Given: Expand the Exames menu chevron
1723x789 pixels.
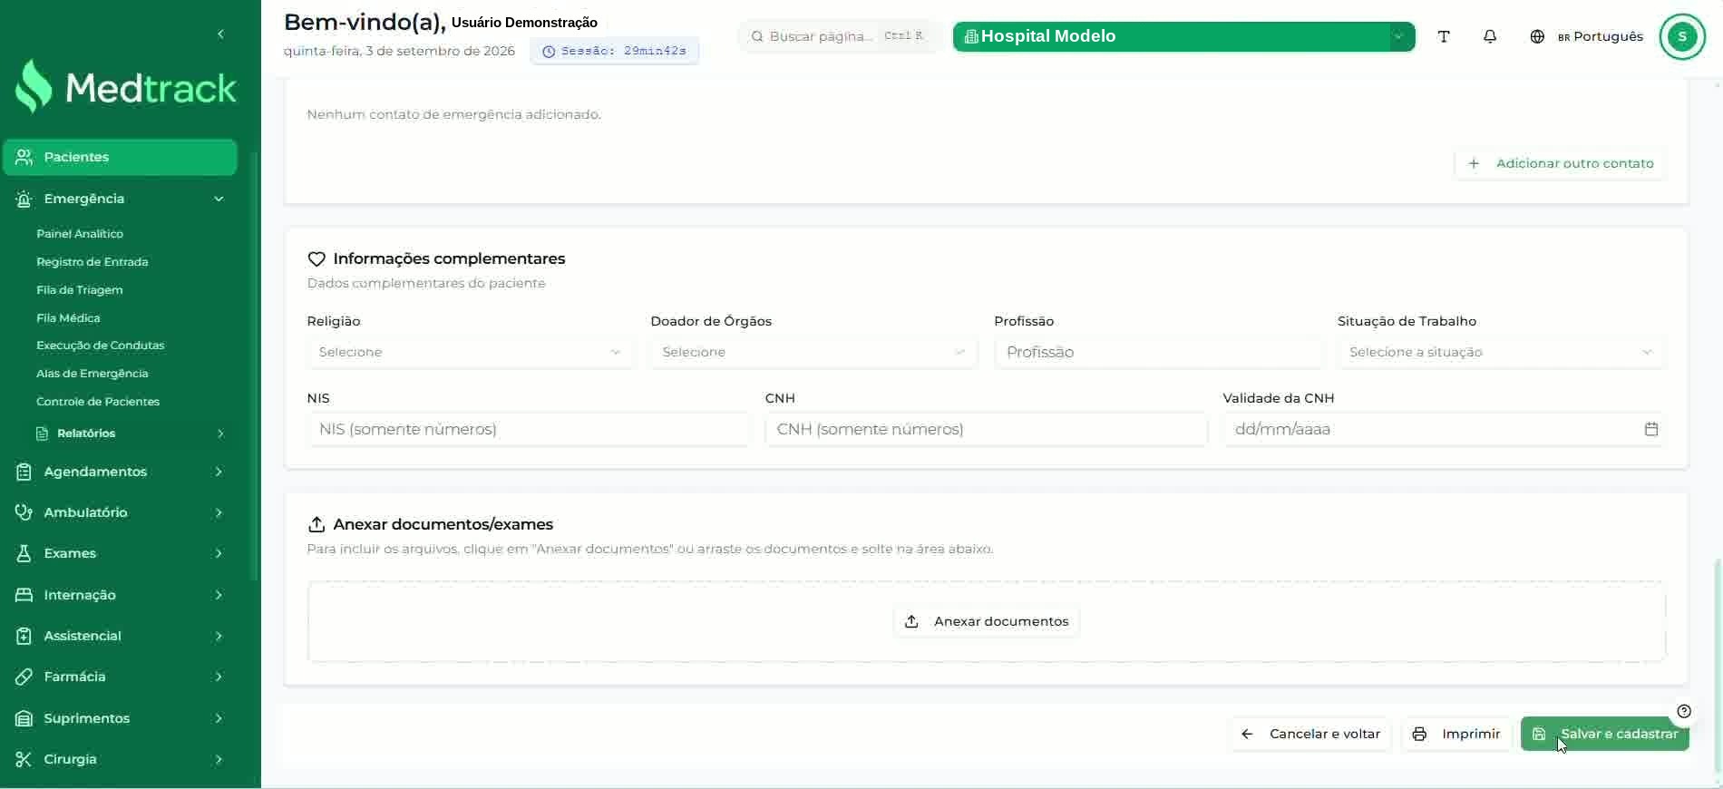Looking at the screenshot, I should (x=219, y=553).
